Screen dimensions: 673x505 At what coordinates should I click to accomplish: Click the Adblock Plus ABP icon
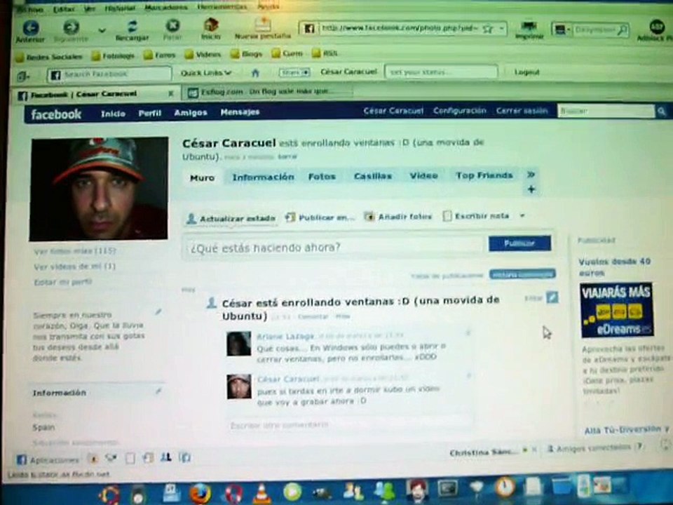(x=657, y=27)
